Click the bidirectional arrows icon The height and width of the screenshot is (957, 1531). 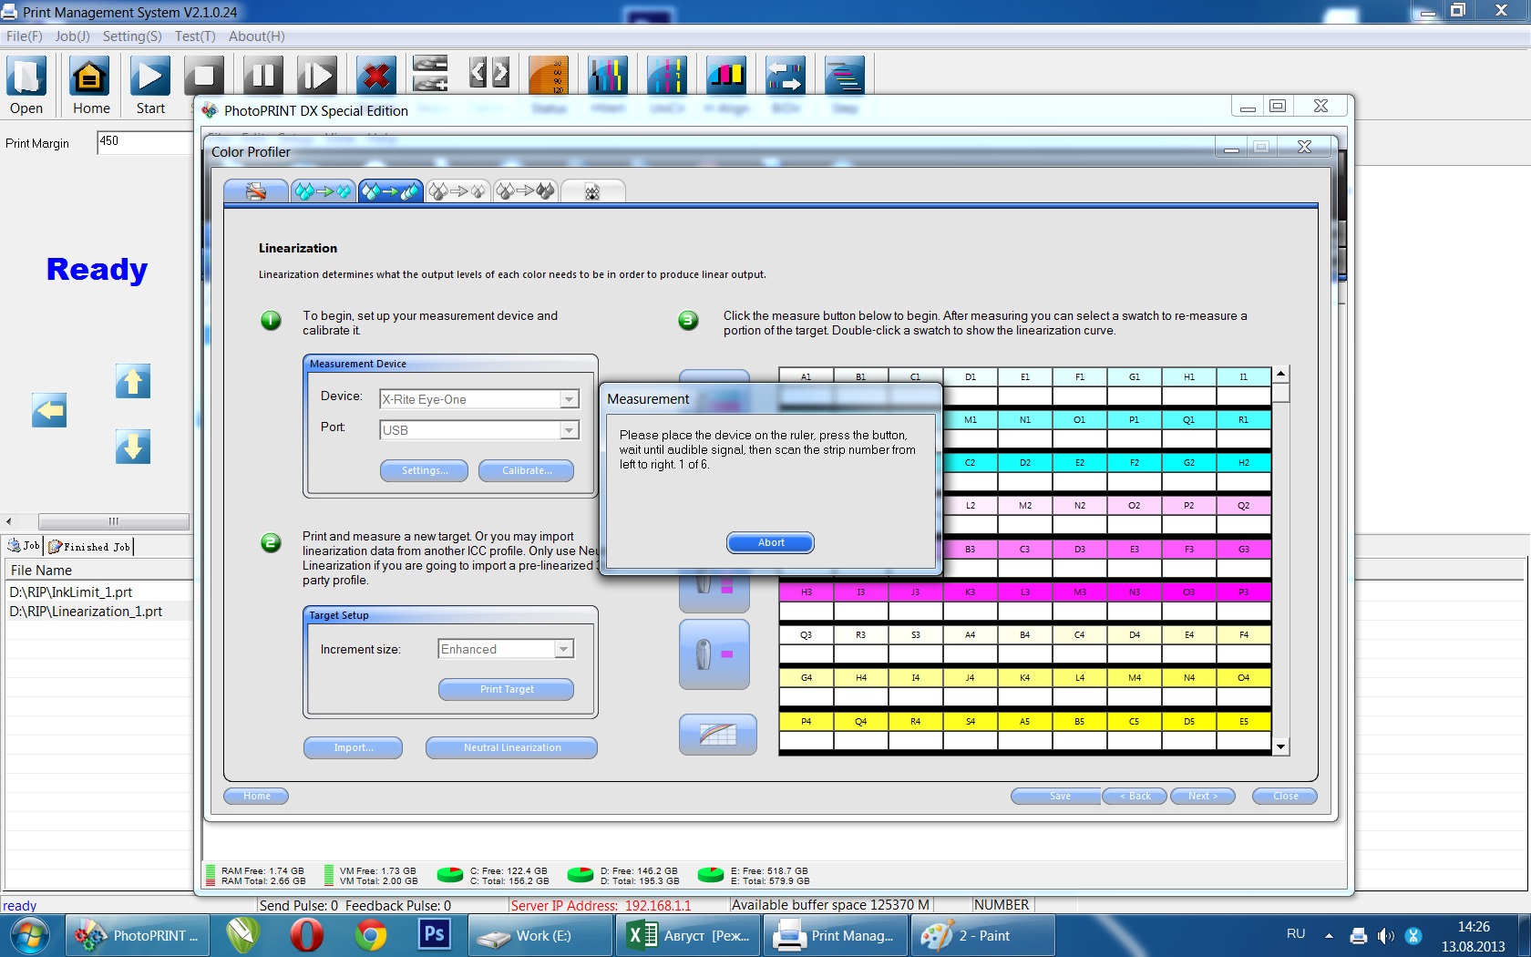click(785, 76)
